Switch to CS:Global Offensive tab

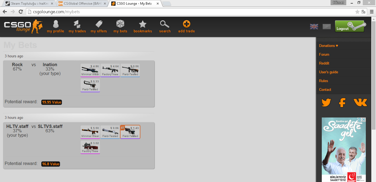[x=82, y=4]
